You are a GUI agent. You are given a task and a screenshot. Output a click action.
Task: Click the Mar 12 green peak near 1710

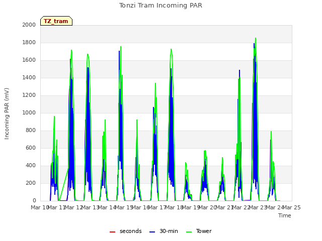tap(71, 50)
